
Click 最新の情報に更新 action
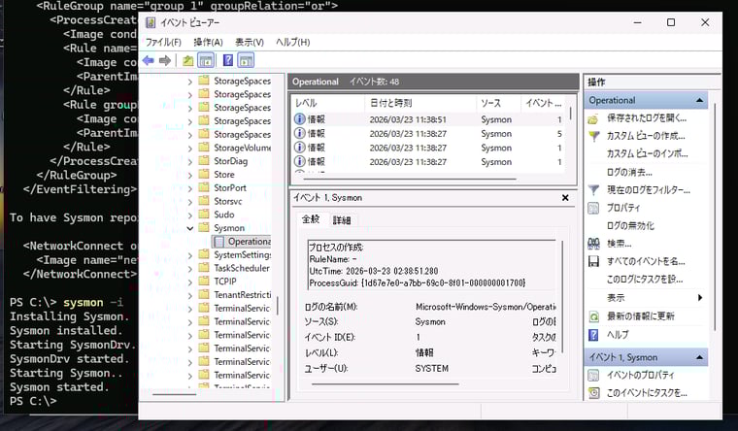(640, 316)
